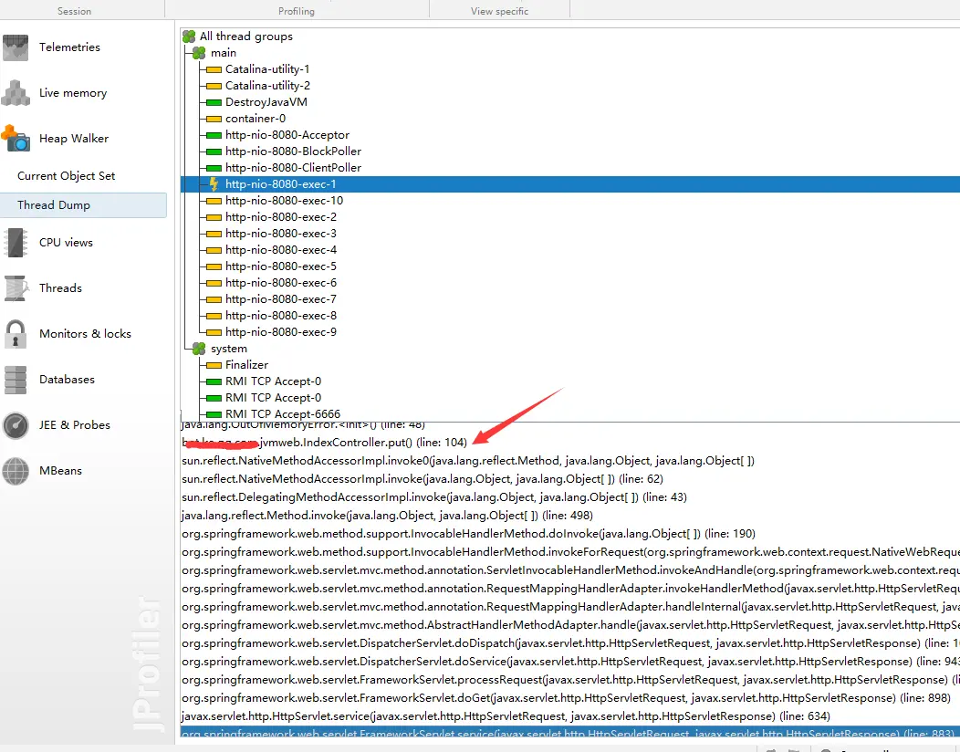960x752 pixels.
Task: Click the IndexController.put() stack frame line
Action: tap(325, 442)
